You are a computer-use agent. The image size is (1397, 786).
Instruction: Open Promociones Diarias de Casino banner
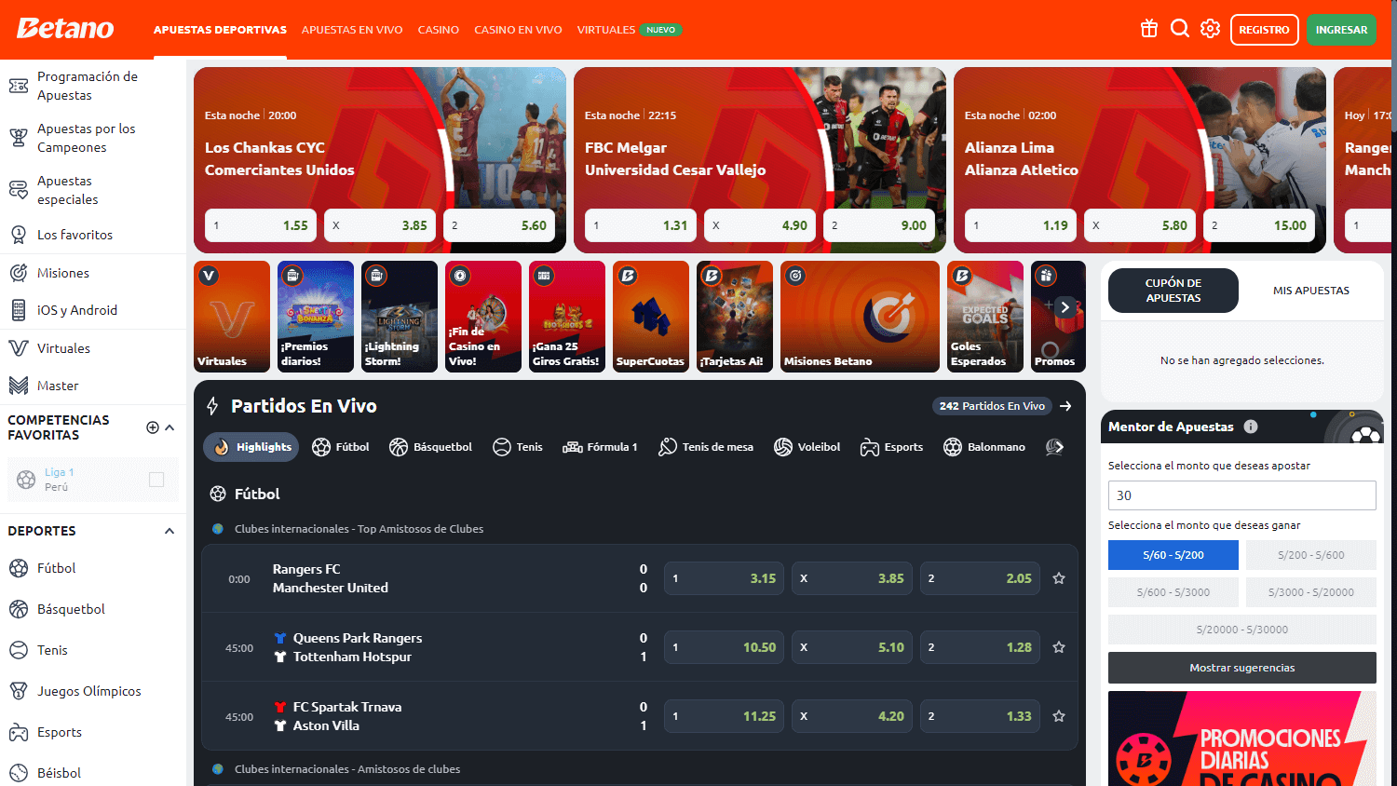[x=1242, y=739]
